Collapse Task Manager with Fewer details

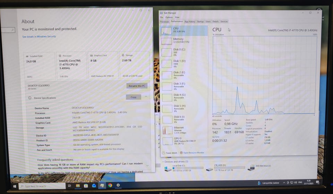(x=170, y=153)
